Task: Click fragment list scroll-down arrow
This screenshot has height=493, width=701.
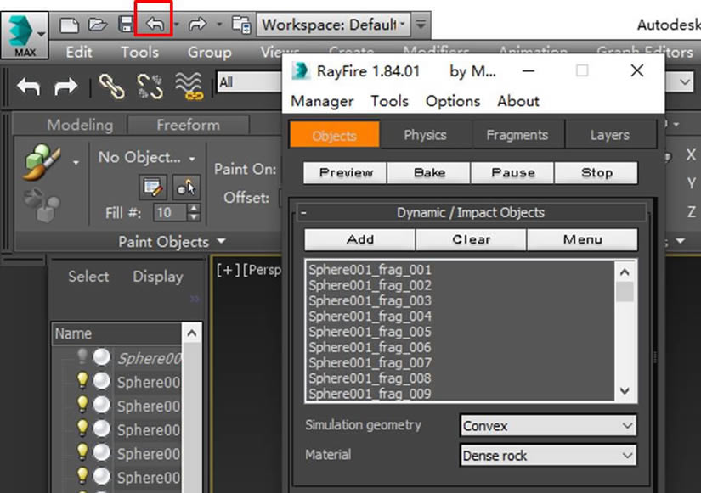Action: 625,391
